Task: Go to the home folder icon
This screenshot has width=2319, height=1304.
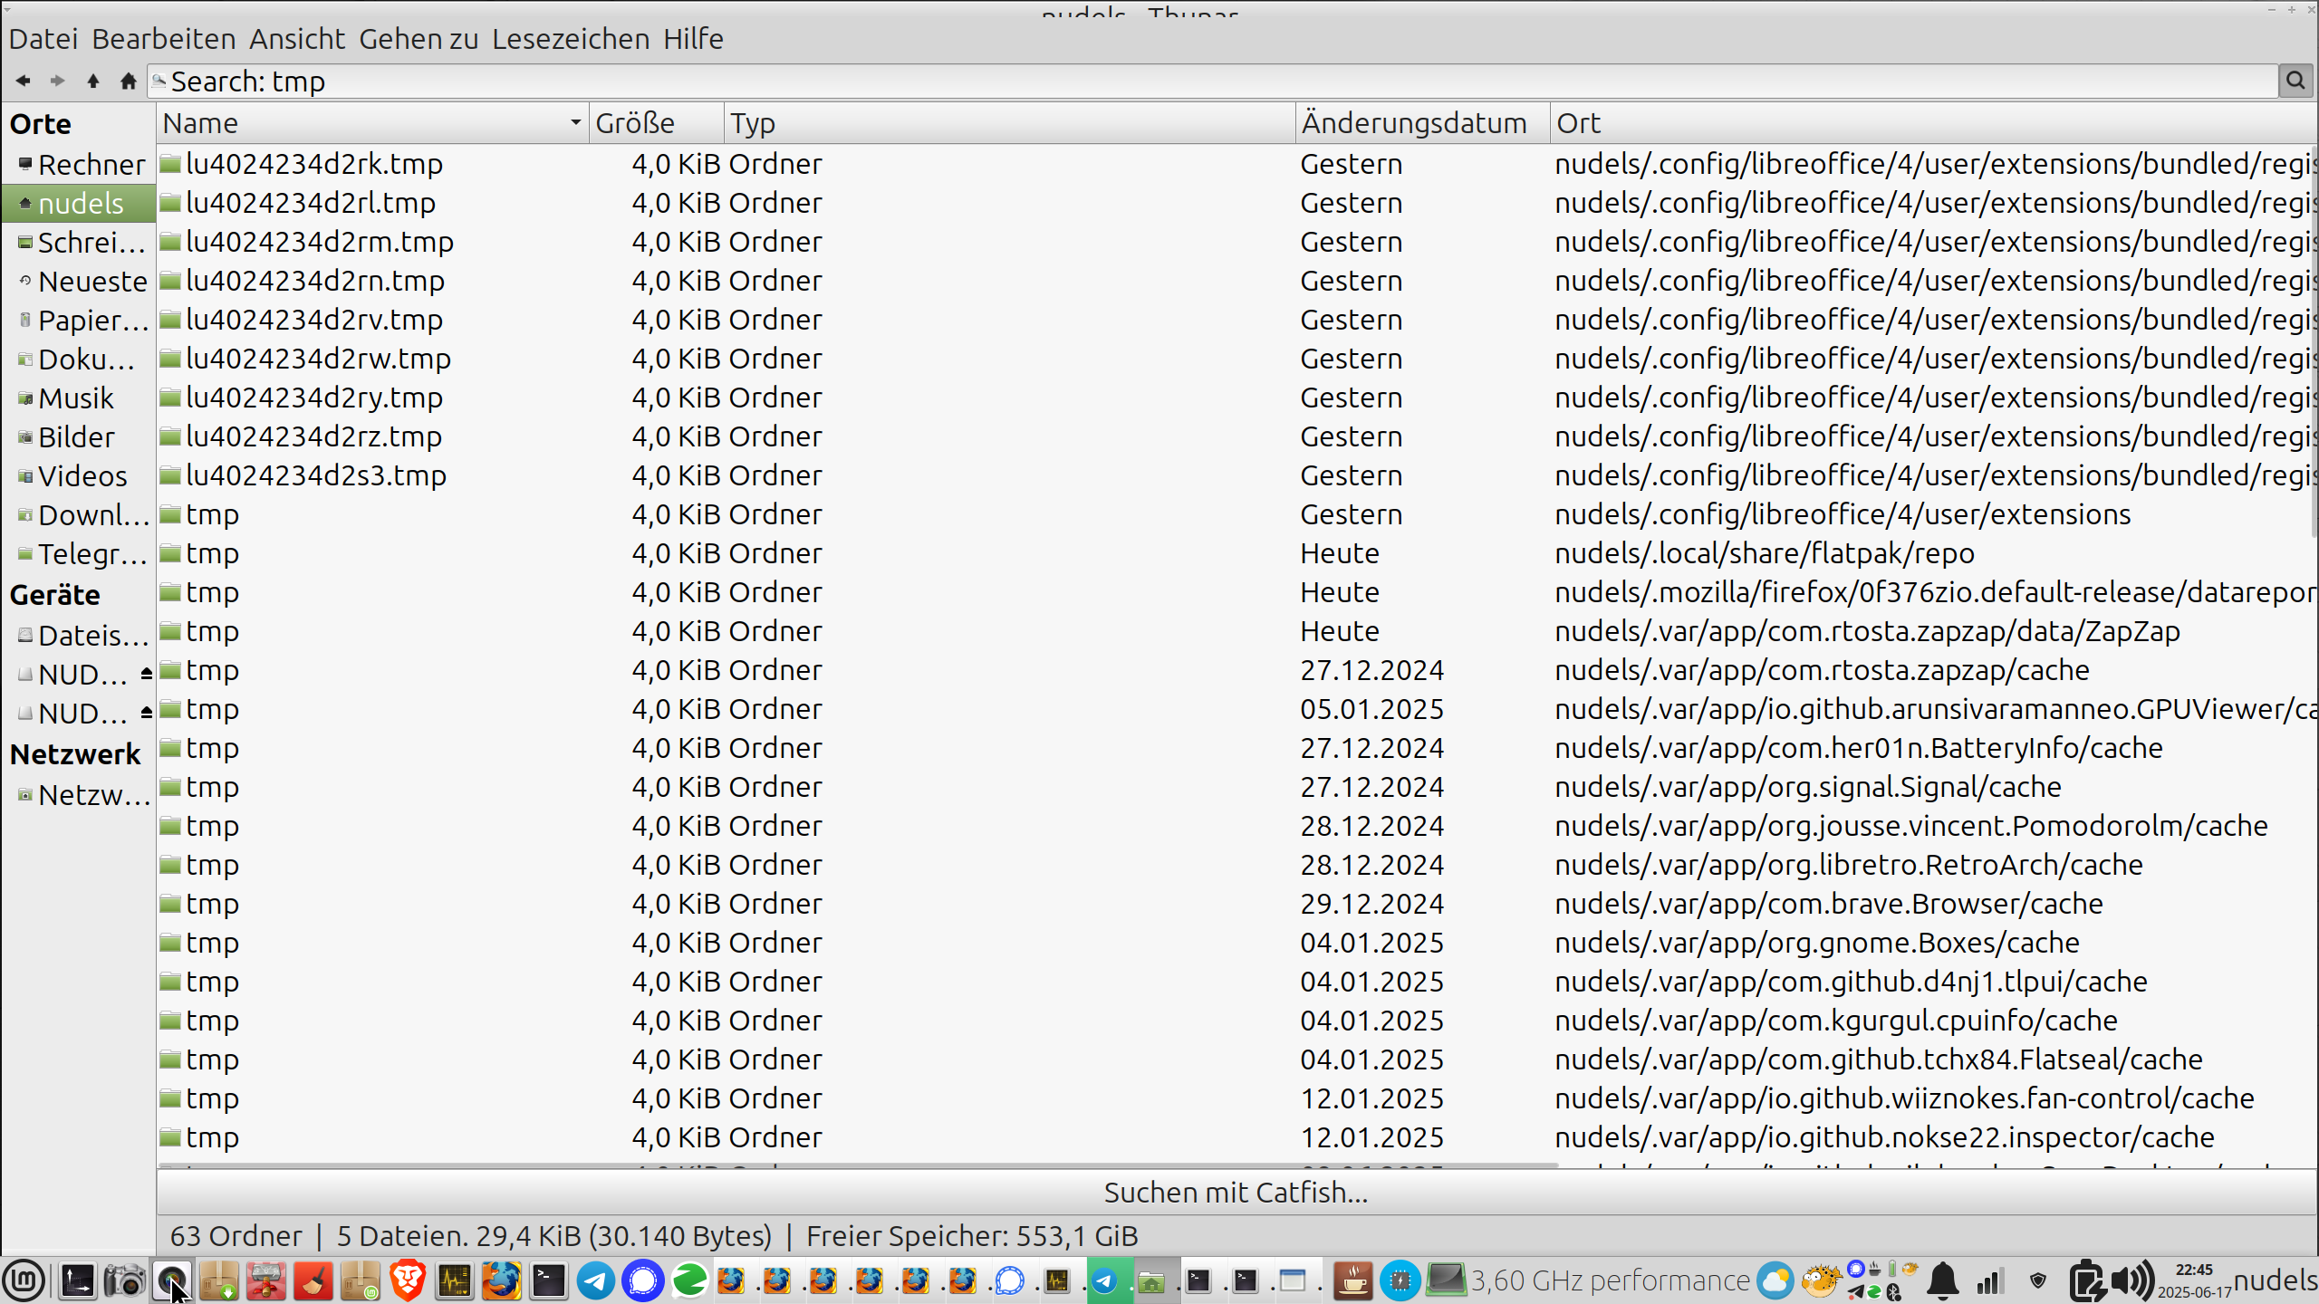Action: coord(128,81)
